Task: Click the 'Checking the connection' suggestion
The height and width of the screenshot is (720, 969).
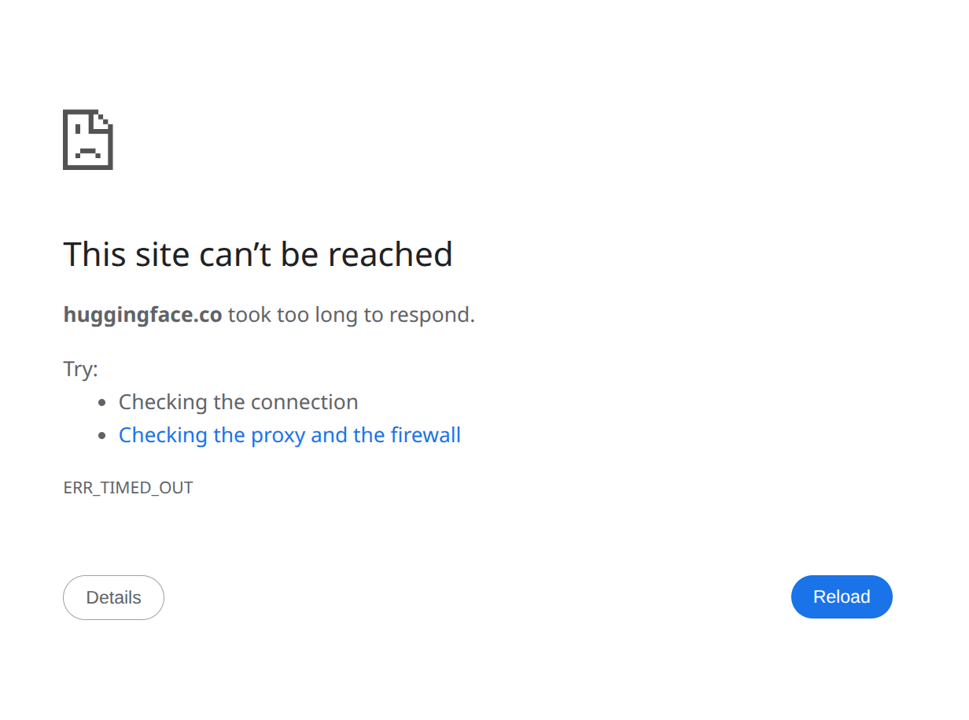Action: pos(238,402)
